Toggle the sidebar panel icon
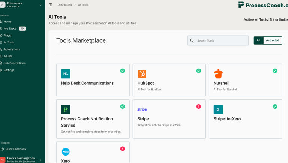Image resolution: width=288 pixels, height=163 pixels. tap(50, 5)
